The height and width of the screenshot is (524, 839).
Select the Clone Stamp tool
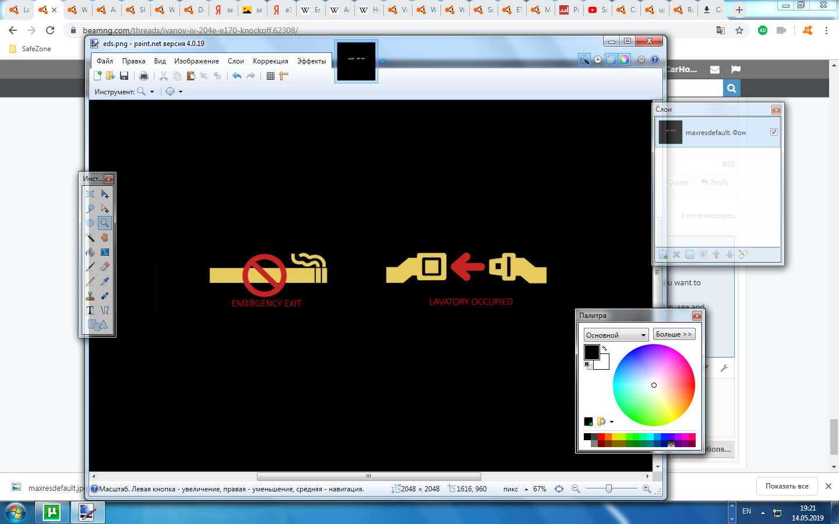tap(90, 296)
